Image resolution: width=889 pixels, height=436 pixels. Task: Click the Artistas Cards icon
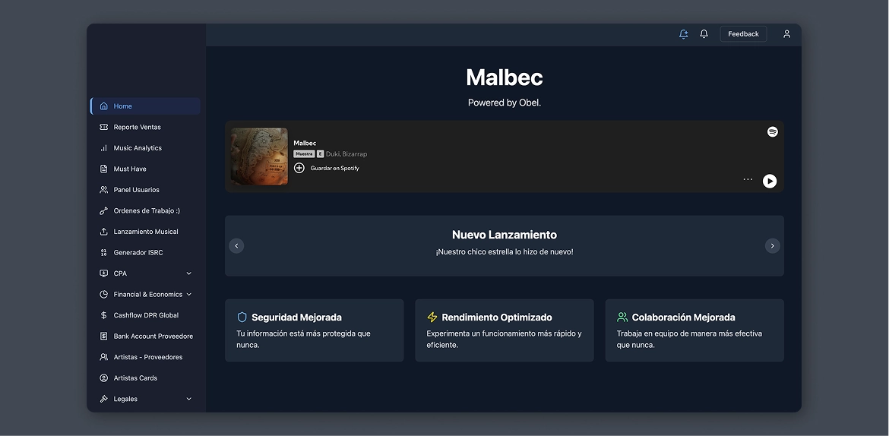click(x=104, y=378)
